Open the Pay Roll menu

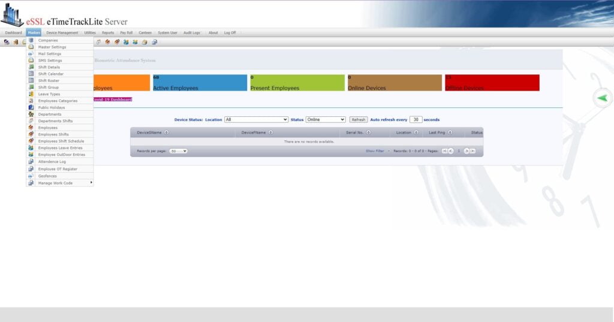click(126, 33)
